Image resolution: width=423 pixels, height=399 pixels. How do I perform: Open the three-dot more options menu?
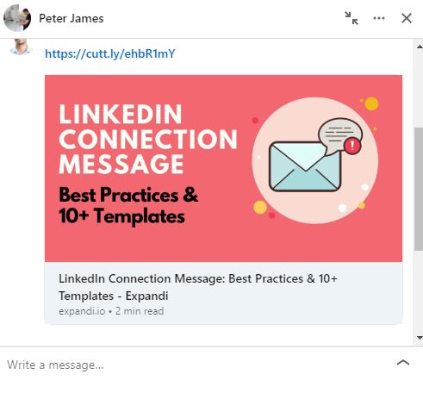pos(379,18)
